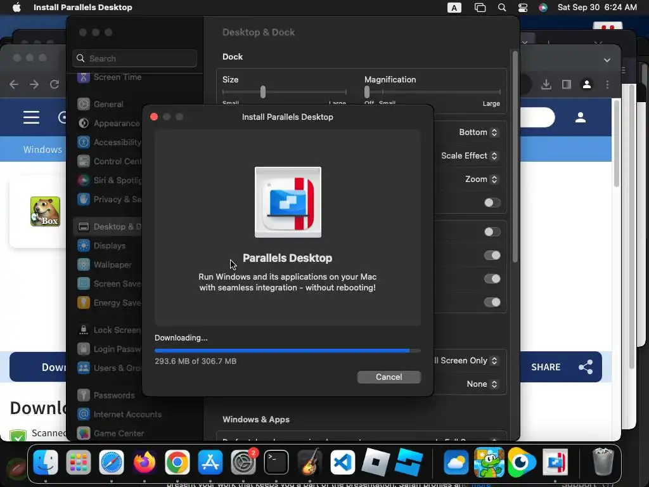Toggle the middle of three enabled Dock switches
Screen dimensions: 649x487
pos(492,279)
